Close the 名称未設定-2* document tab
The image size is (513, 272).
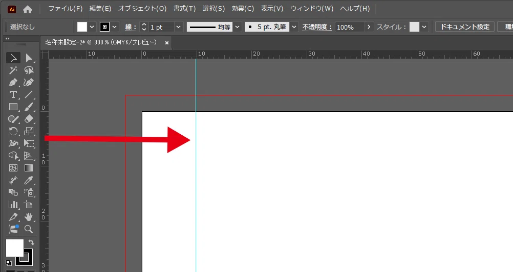click(x=167, y=43)
